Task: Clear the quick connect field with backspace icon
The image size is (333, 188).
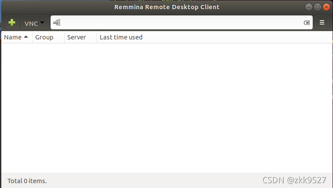Action: [307, 23]
